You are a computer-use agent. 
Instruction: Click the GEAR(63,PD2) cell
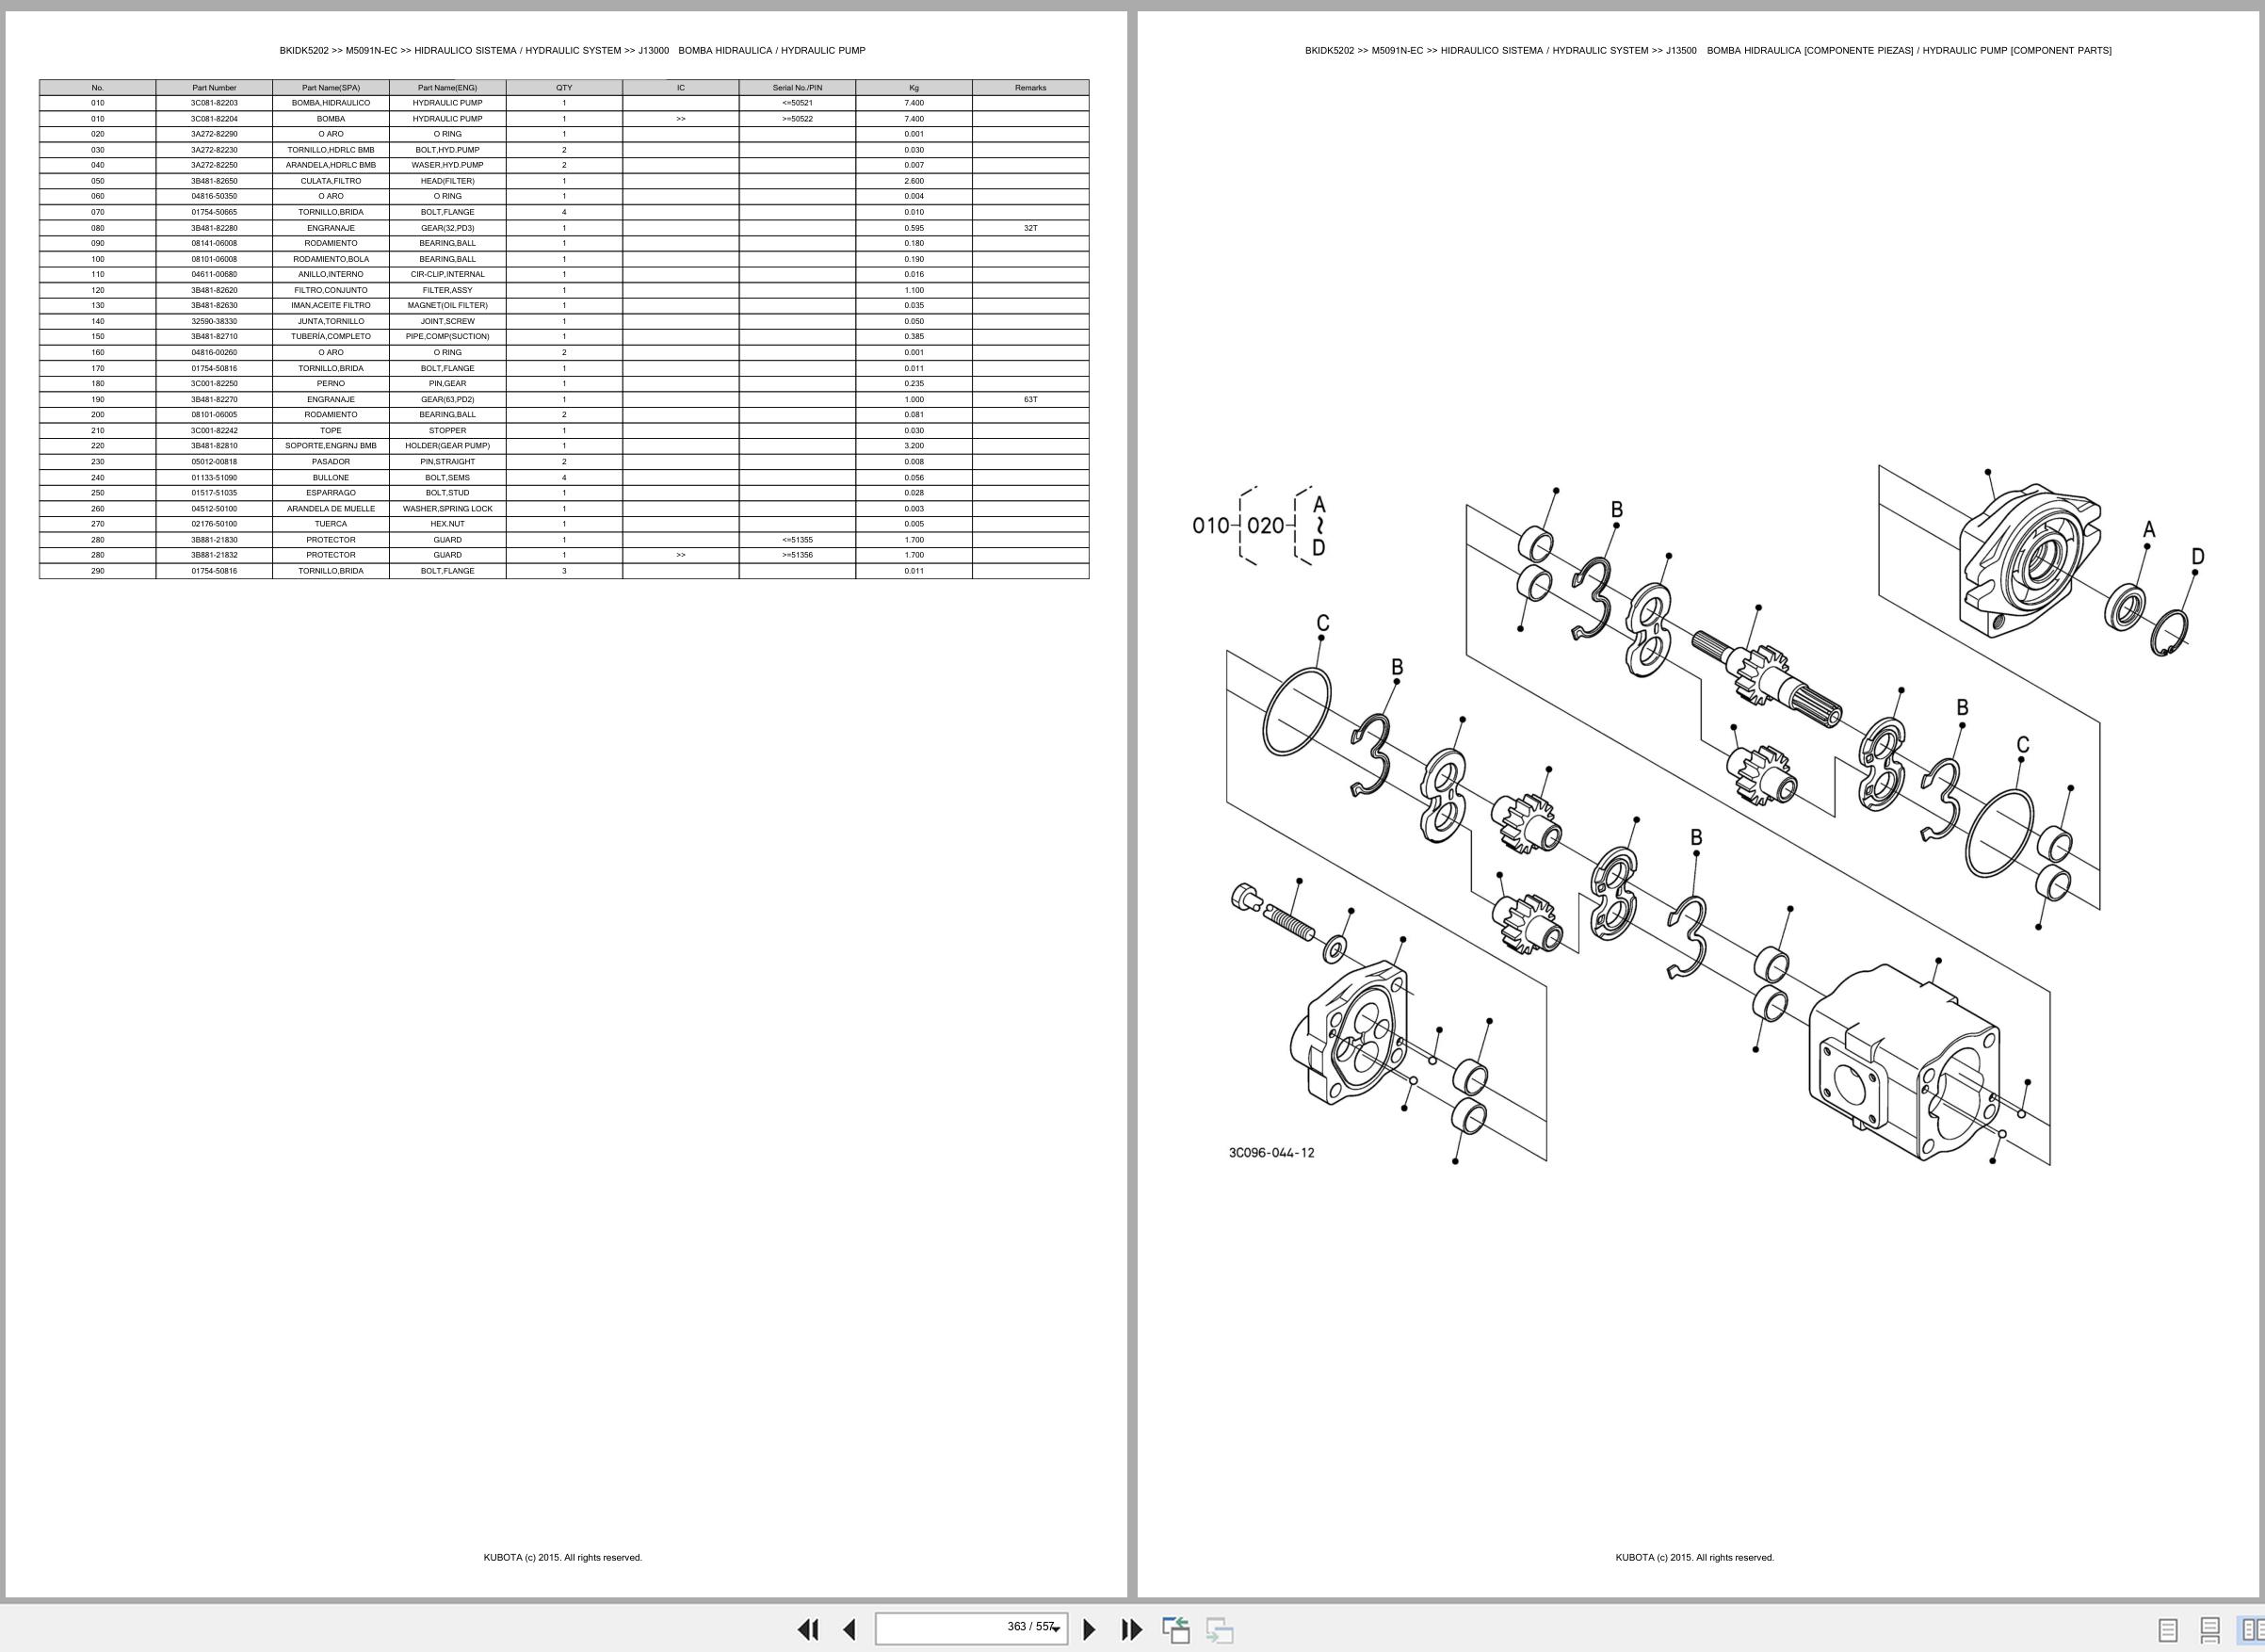[x=447, y=399]
